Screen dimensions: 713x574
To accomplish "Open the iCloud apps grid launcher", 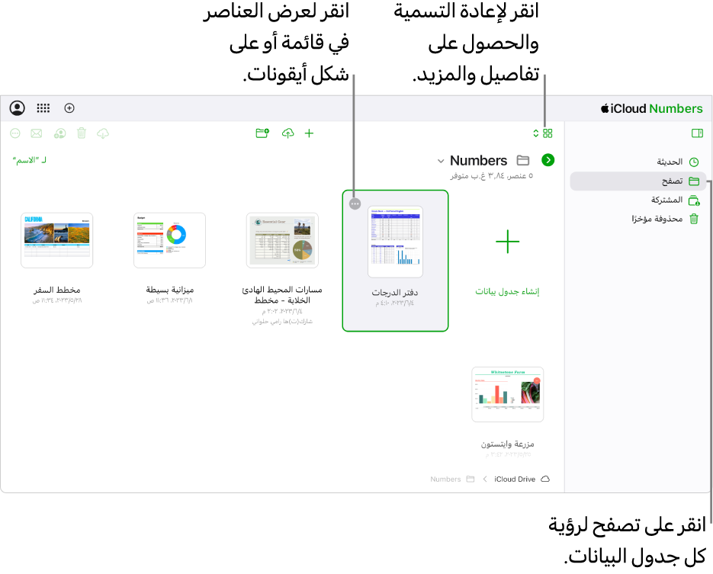I will (43, 108).
